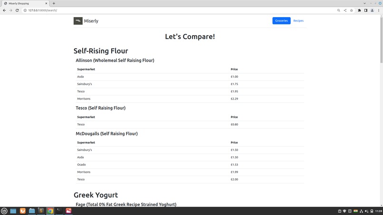
Task: Open the Chrome profile avatar
Action: [x=372, y=10]
